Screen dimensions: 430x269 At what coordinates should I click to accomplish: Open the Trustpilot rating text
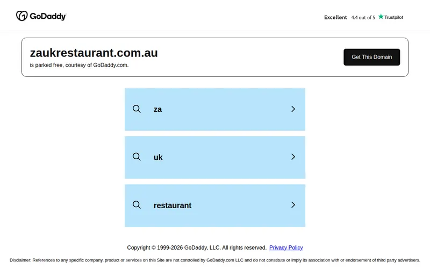(x=393, y=17)
